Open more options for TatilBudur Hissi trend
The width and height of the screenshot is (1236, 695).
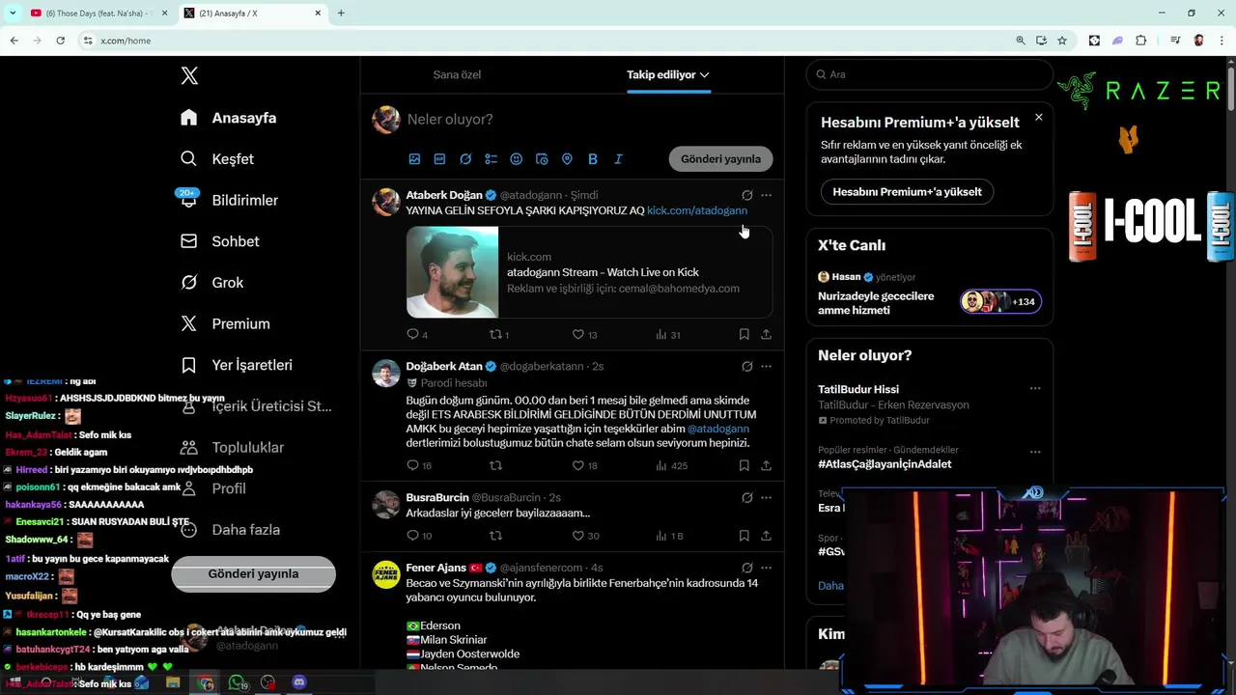tap(1035, 388)
